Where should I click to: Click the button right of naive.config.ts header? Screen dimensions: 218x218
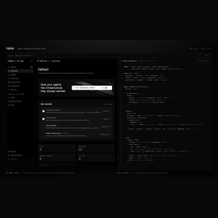point(203,61)
